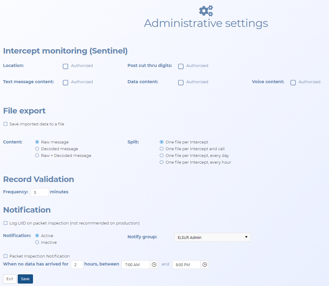Check Authorized for Post cut thru digits
This screenshot has height=286, width=329.
[181, 66]
